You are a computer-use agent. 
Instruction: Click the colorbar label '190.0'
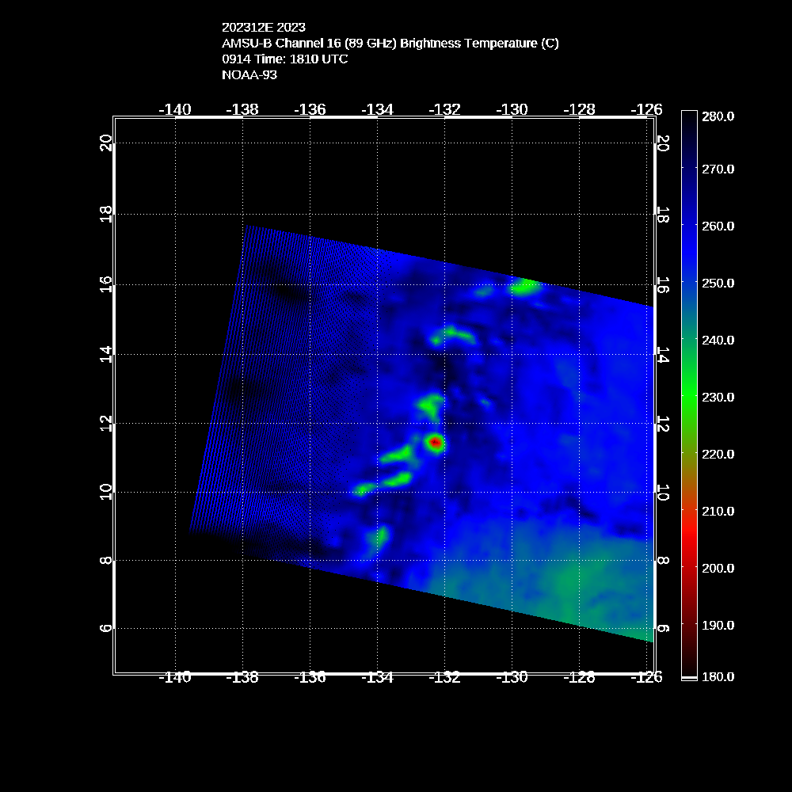coord(718,626)
